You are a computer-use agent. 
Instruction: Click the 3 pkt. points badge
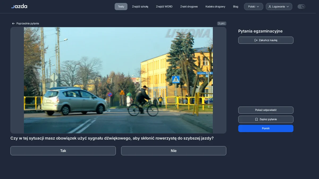[222, 23]
